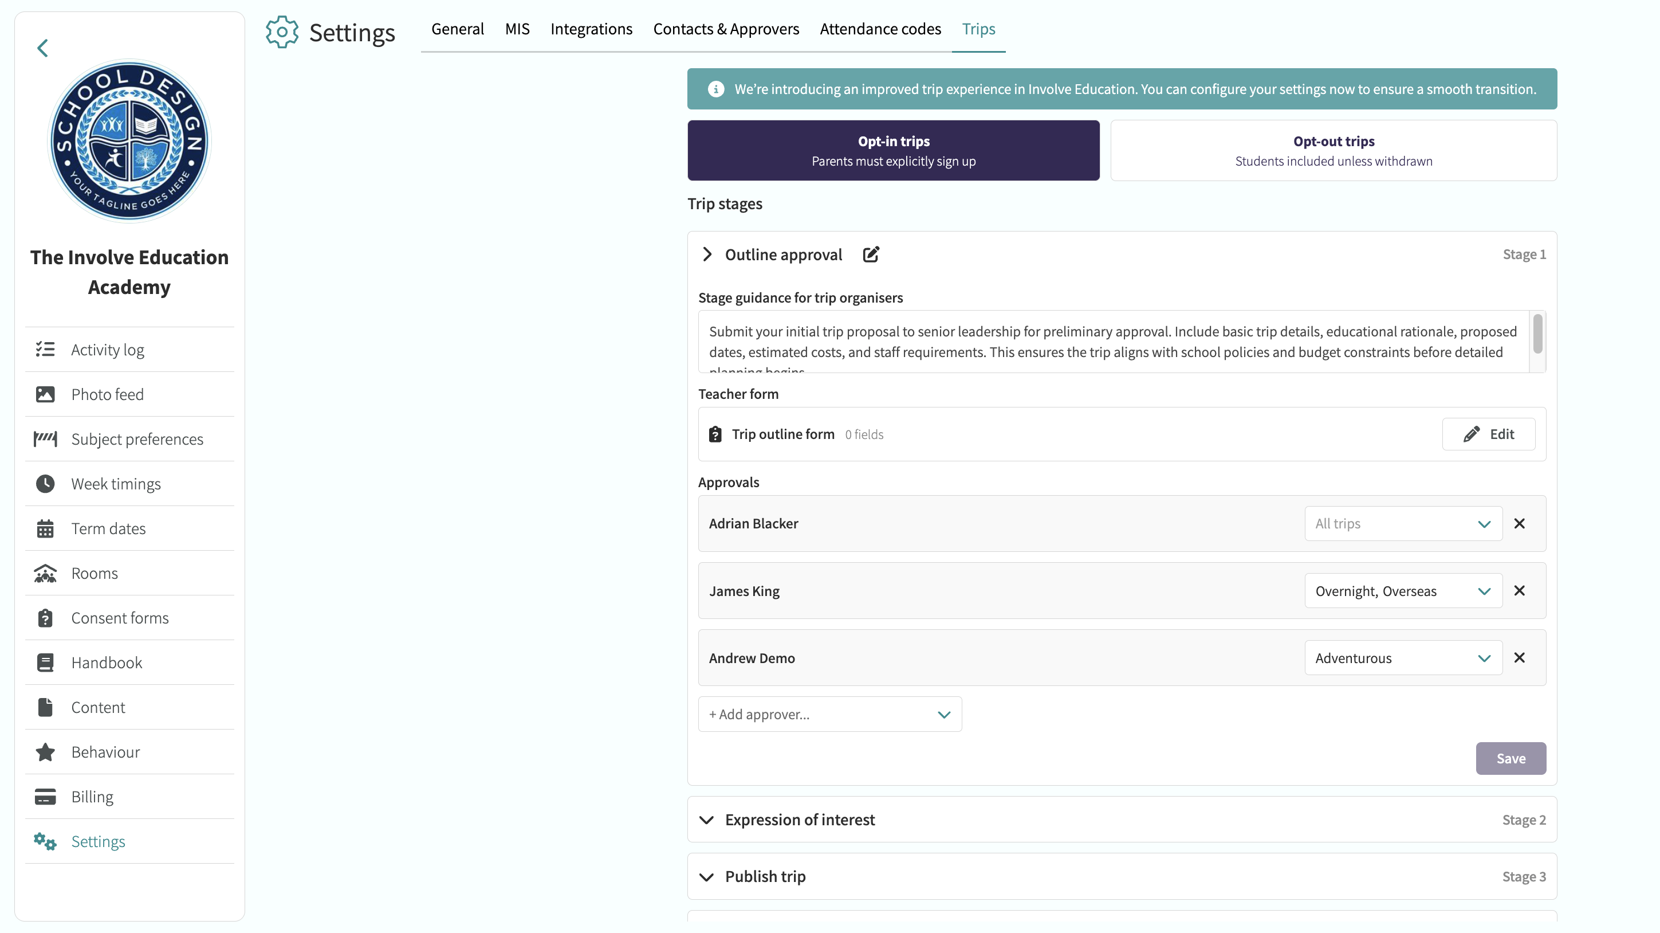The width and height of the screenshot is (1660, 933).
Task: Click the Consent forms clipboard icon
Action: coord(45,618)
